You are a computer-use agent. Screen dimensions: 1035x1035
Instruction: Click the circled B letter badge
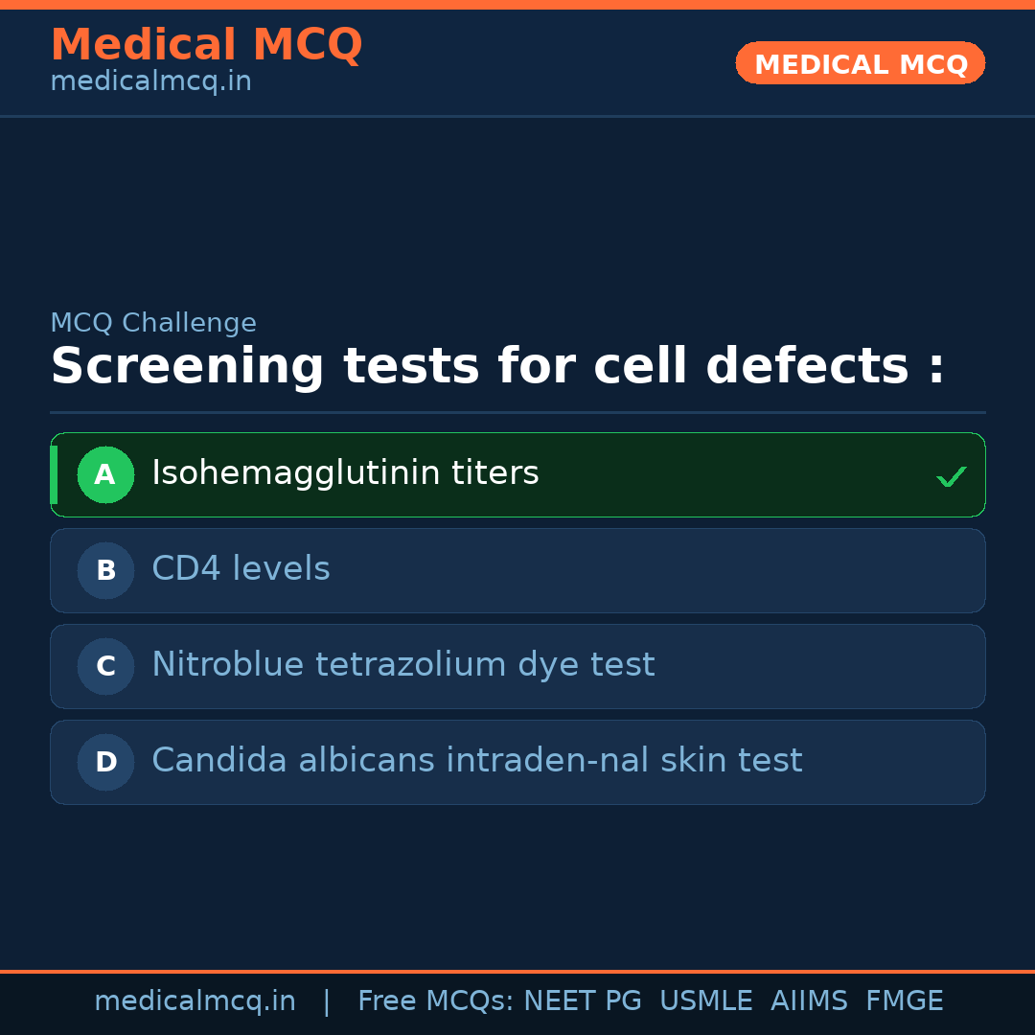[105, 570]
